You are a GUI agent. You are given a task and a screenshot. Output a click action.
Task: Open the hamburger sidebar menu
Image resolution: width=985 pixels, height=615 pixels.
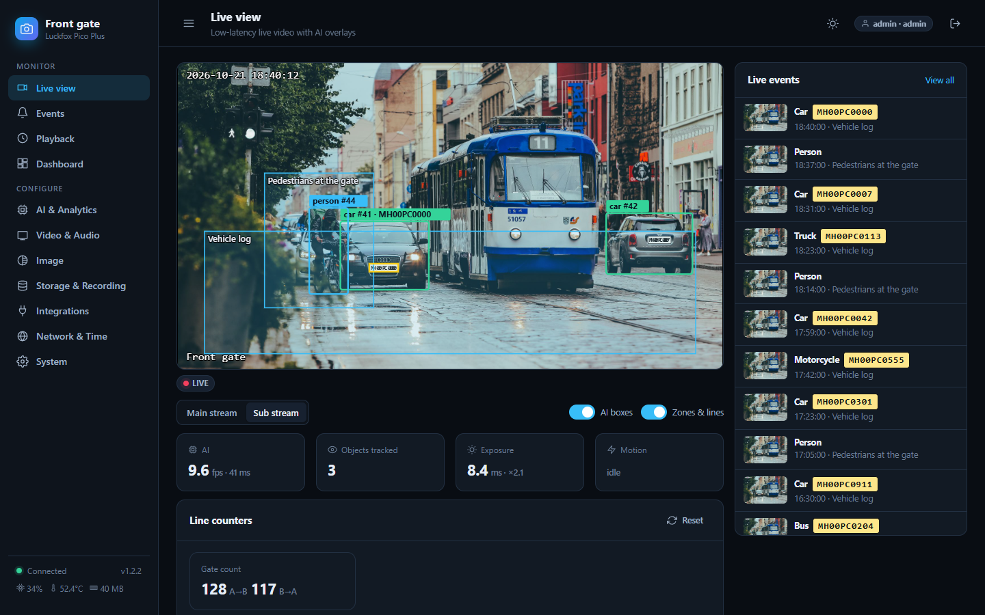[189, 23]
